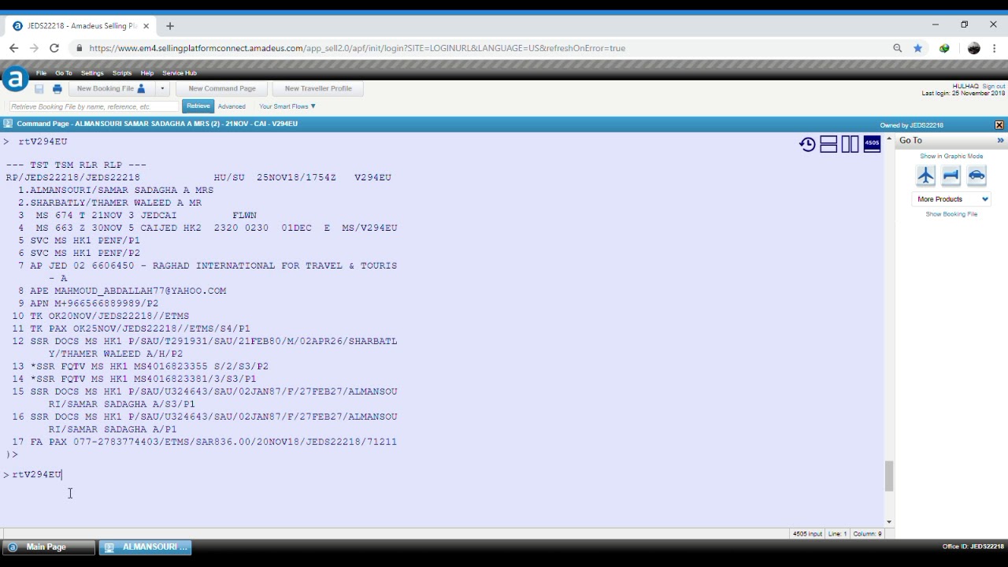
Task: Click the 4505 input status indicator
Action: 807,534
